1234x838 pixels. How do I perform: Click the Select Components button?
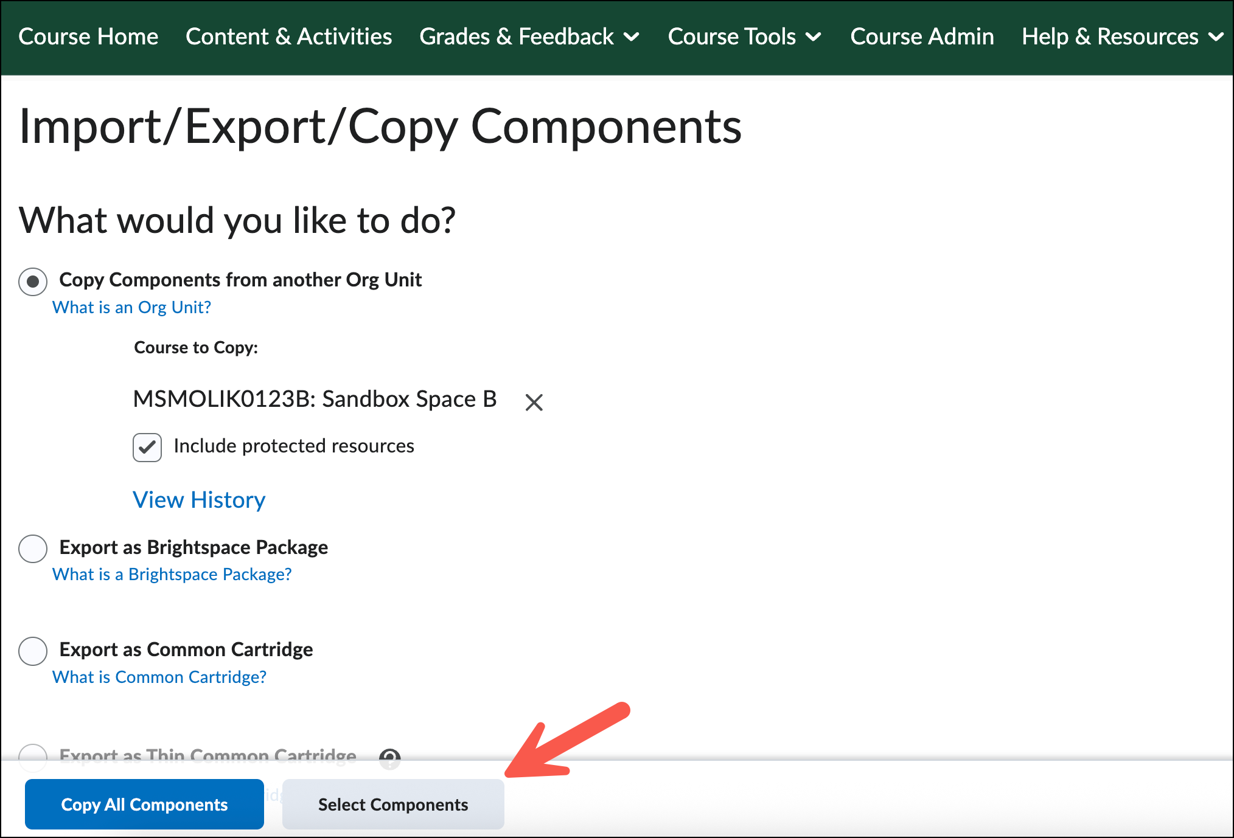point(393,804)
